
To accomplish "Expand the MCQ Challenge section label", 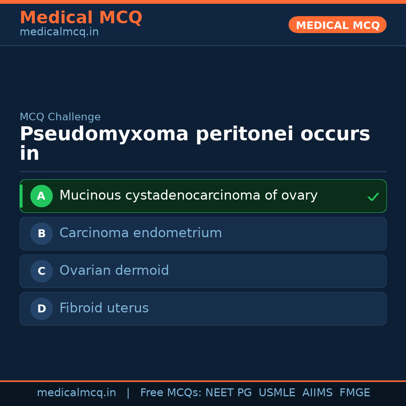I will (60, 117).
